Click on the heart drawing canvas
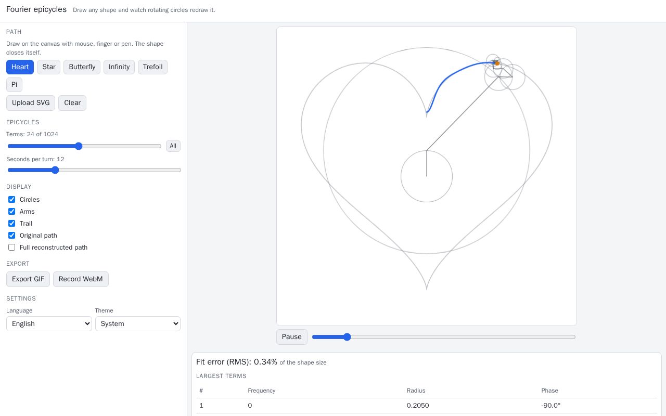This screenshot has height=416, width=666. click(x=427, y=176)
